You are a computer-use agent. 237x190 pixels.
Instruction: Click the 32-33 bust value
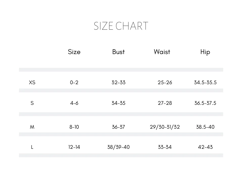point(118,82)
